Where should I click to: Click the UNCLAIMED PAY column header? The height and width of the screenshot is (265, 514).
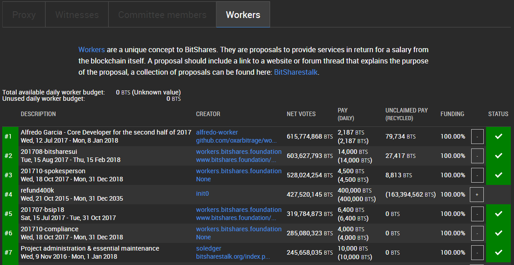pos(407,114)
